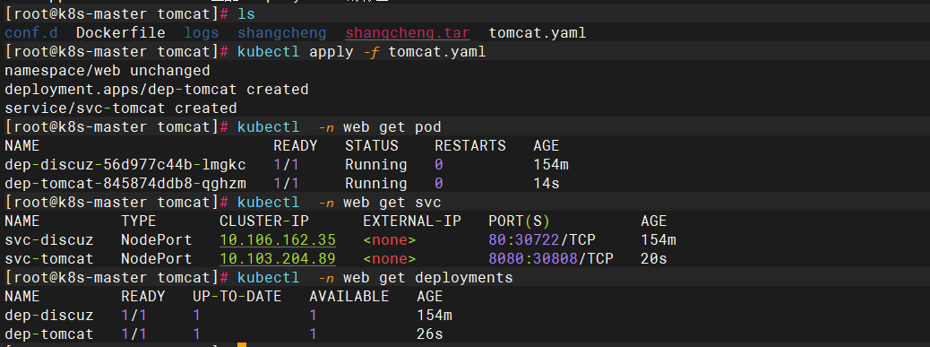Click NodePort type of svc-tomcat
The height and width of the screenshot is (347, 930).
click(157, 259)
